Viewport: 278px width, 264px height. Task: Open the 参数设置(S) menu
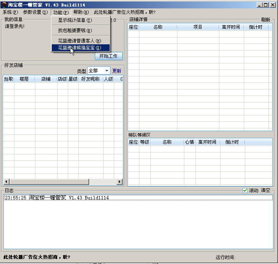click(x=35, y=12)
